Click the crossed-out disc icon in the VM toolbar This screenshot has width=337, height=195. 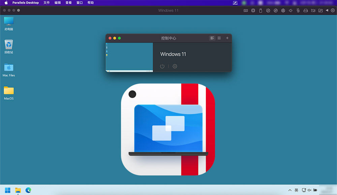tap(268, 10)
